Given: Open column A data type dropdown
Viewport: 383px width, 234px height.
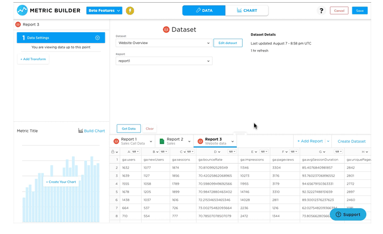Looking at the screenshot, I should pos(135,151).
